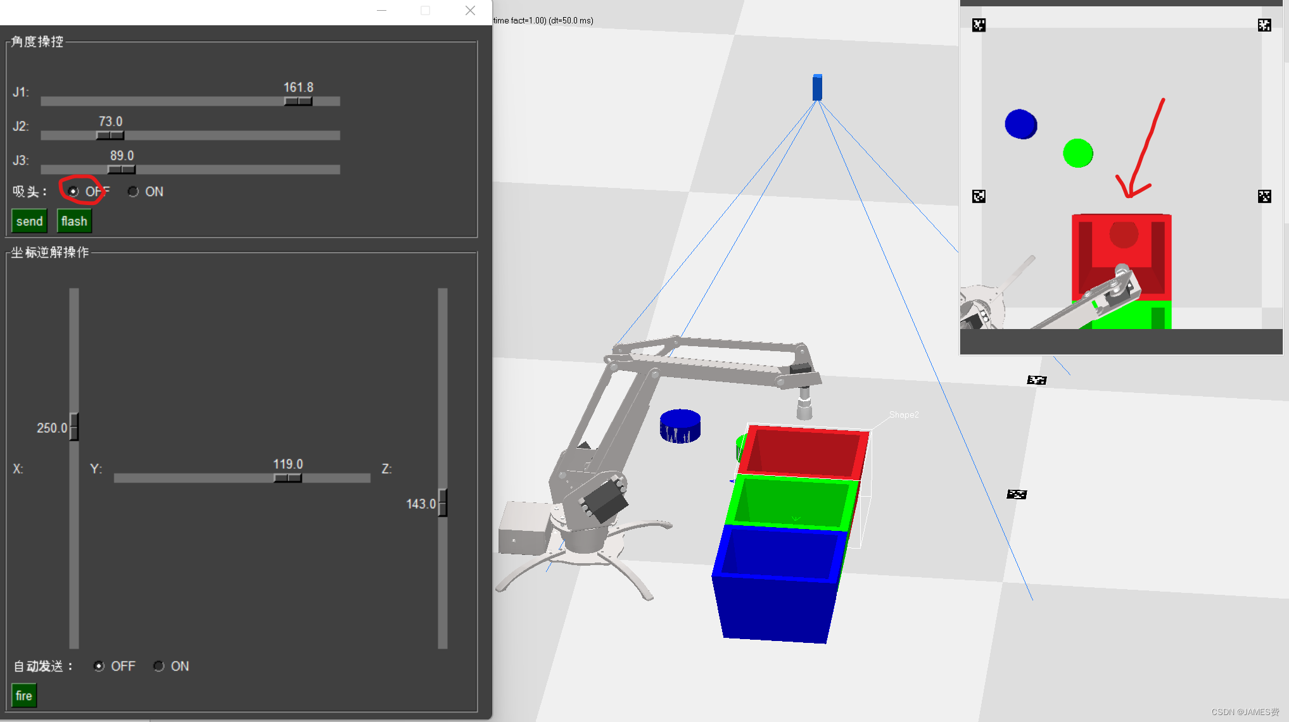This screenshot has width=1289, height=722.
Task: Set auto-send to OFF
Action: (99, 666)
